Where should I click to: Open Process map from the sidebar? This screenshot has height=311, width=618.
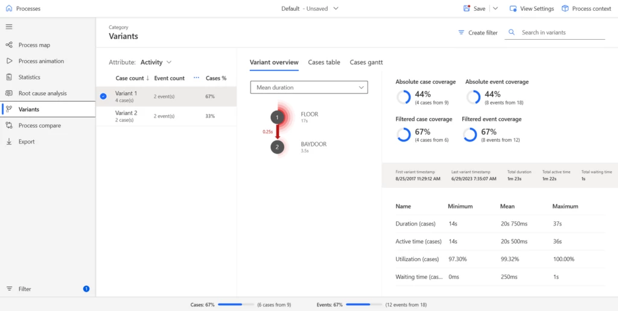(34, 45)
